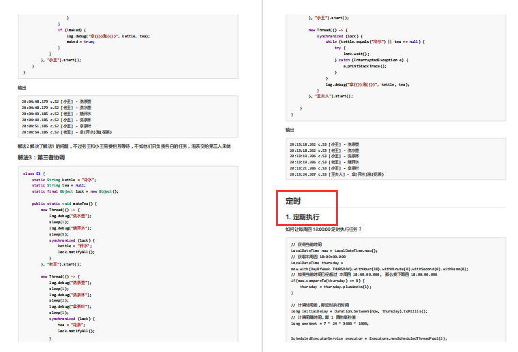
Task: Click the line "tea = "花茶";"
Action: (x=72, y=325)
